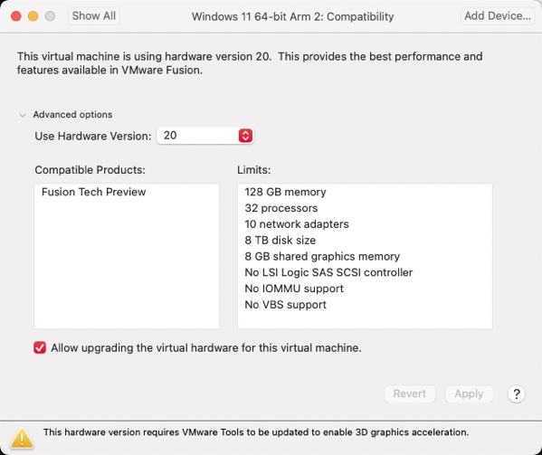Click the yellow warning triangle icon
This screenshot has width=542, height=455.
22,438
